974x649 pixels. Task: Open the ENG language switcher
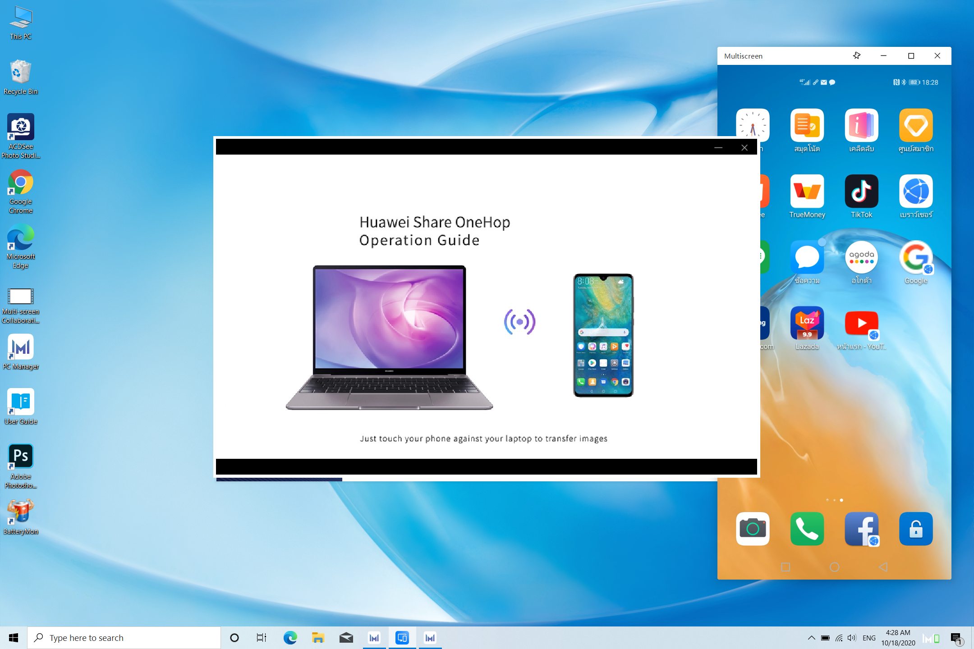(x=869, y=638)
